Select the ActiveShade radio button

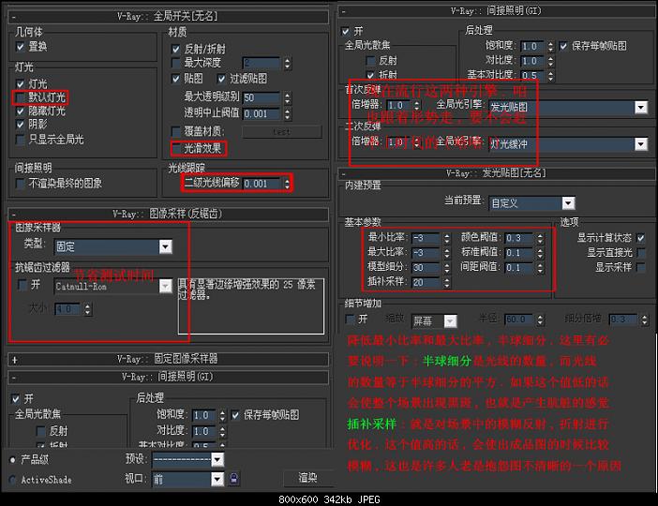click(x=12, y=479)
